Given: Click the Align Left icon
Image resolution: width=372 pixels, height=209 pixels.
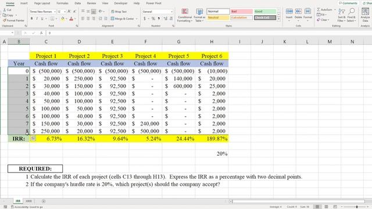Looking at the screenshot, I should (x=83, y=19).
